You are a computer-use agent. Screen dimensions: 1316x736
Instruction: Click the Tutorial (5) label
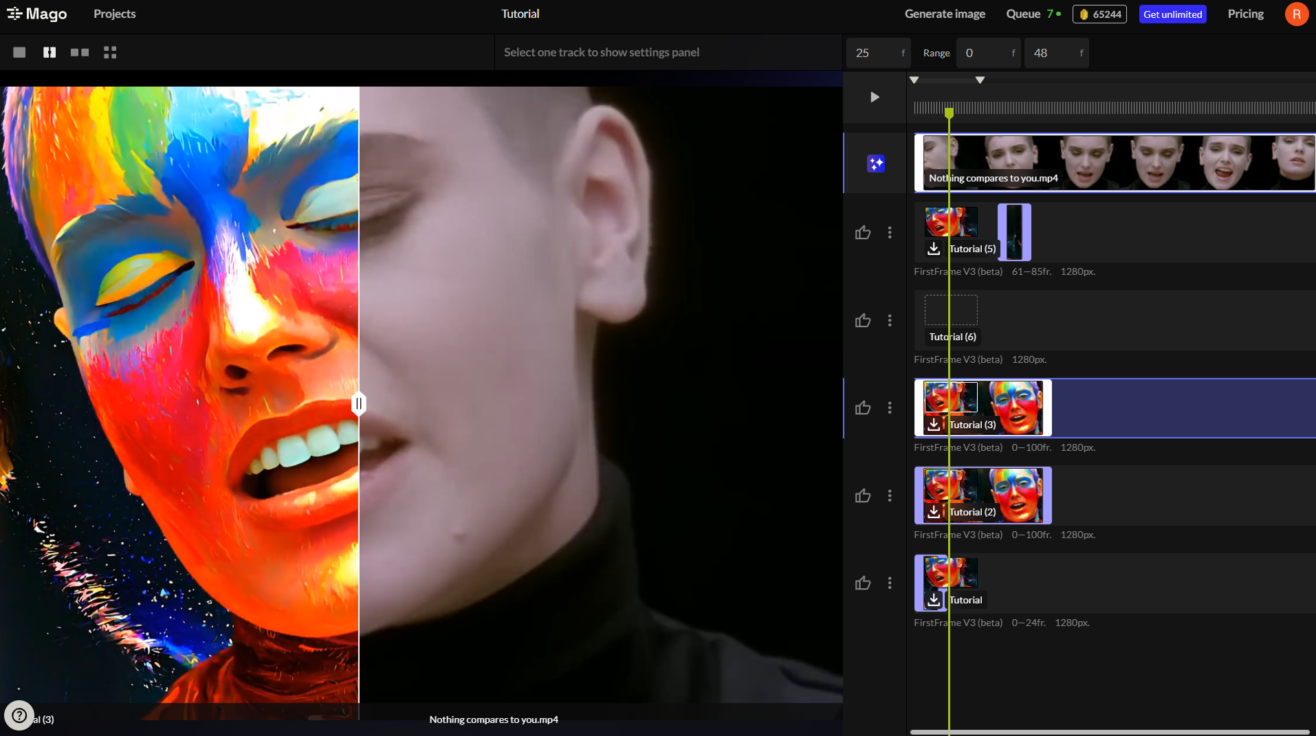972,249
